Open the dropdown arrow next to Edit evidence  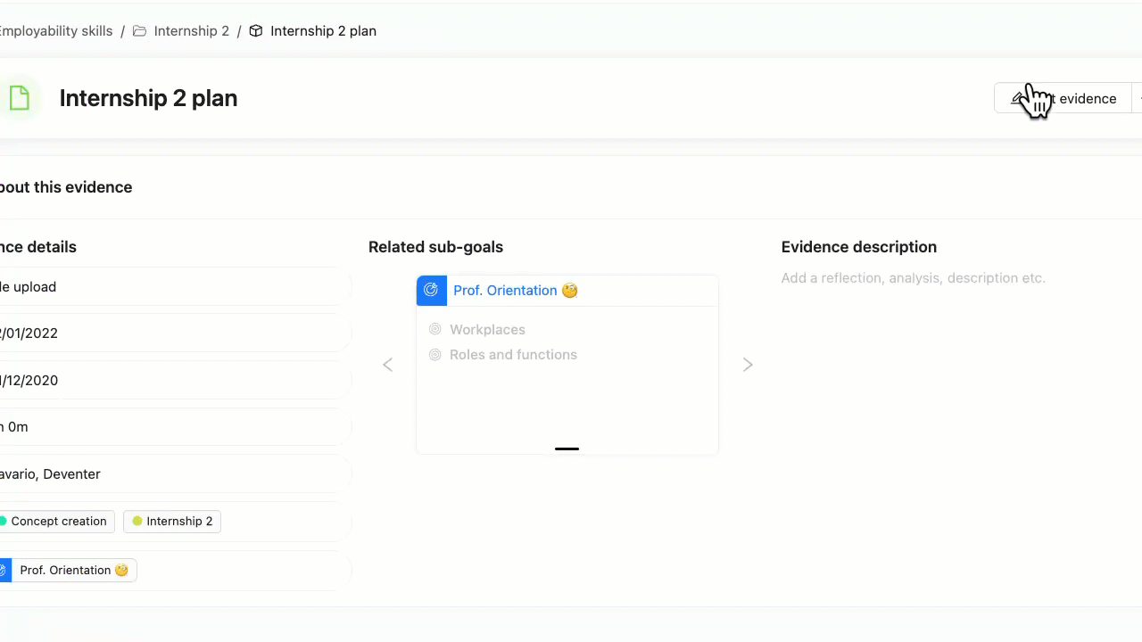pyautogui.click(x=1138, y=98)
